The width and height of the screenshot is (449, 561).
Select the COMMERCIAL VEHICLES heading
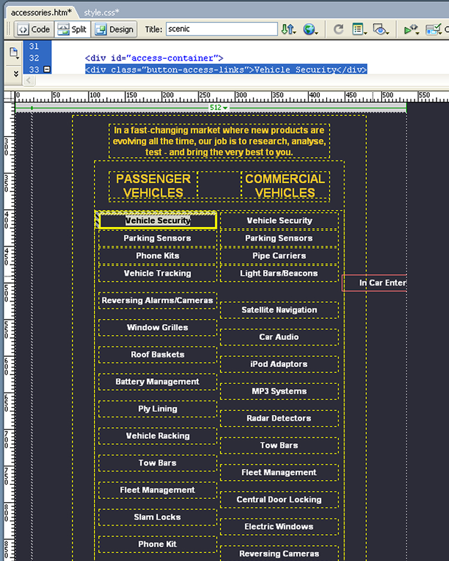[x=285, y=186]
